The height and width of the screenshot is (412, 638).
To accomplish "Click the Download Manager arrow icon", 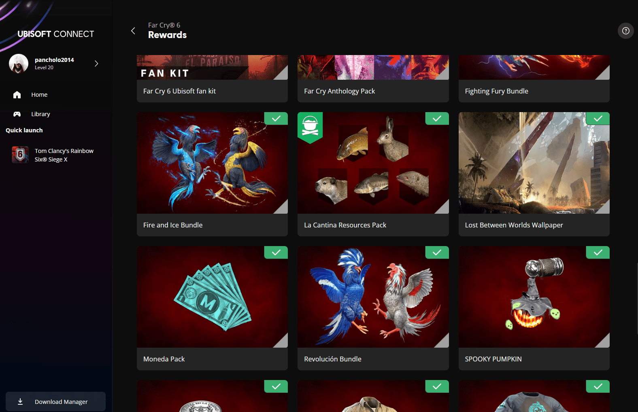I will tap(20, 401).
